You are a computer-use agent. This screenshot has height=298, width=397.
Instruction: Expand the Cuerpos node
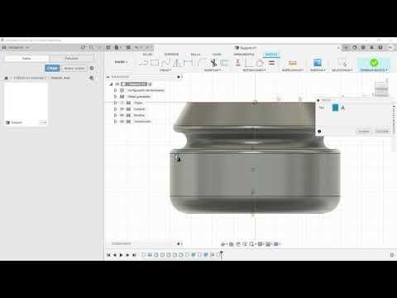(x=116, y=109)
